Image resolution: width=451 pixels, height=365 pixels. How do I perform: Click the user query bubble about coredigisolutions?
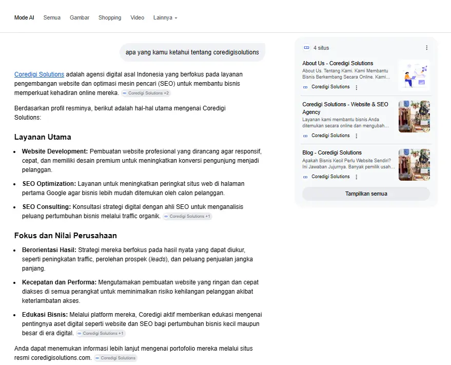point(192,52)
